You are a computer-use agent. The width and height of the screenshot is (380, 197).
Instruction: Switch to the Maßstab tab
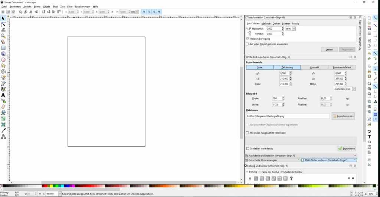pos(266,23)
